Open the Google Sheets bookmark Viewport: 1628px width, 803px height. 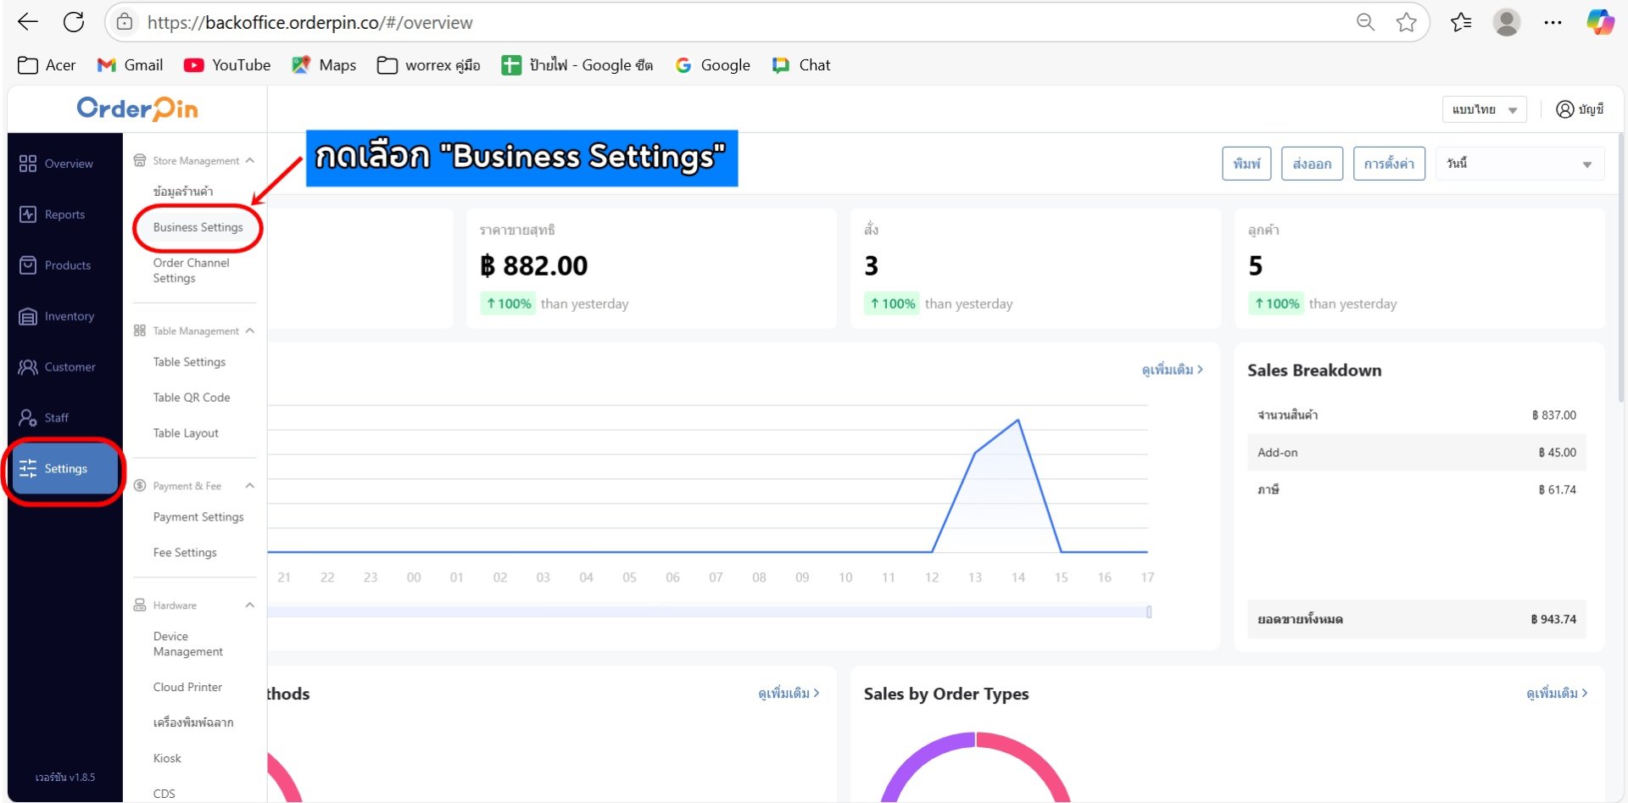tap(577, 65)
